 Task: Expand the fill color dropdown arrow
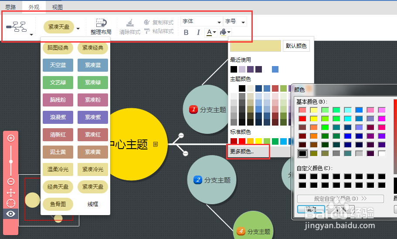tap(229, 32)
